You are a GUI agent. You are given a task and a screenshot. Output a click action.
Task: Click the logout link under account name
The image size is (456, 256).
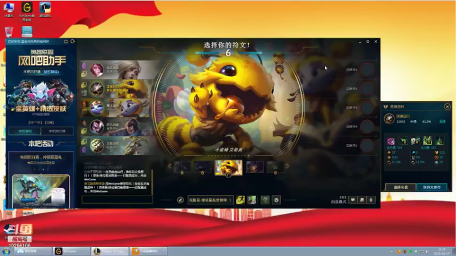[50, 123]
